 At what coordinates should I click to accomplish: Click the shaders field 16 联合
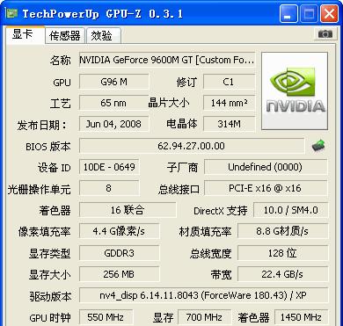point(128,210)
